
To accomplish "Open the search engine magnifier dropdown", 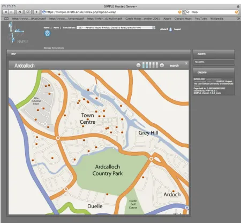I will pos(188,12).
